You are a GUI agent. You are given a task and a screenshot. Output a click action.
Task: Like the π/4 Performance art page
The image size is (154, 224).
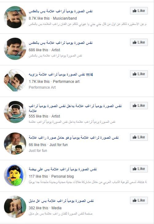[139, 74]
